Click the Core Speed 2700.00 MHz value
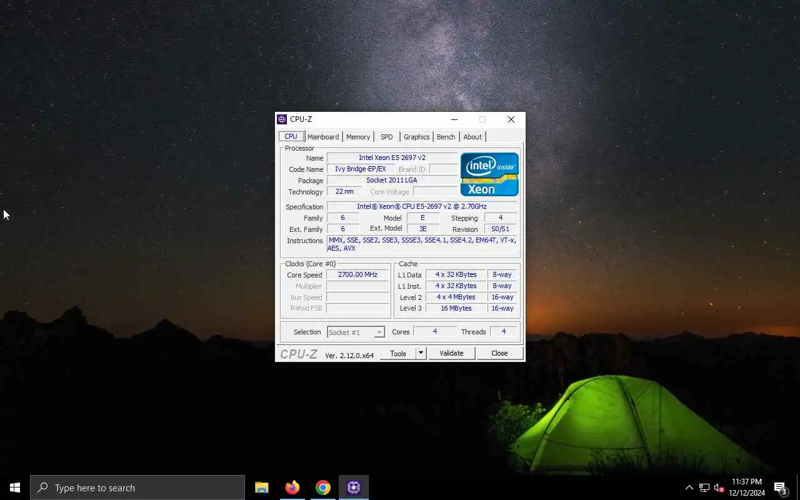Image resolution: width=800 pixels, height=500 pixels. click(x=357, y=274)
